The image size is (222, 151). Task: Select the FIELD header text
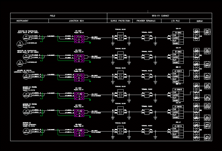(53, 16)
